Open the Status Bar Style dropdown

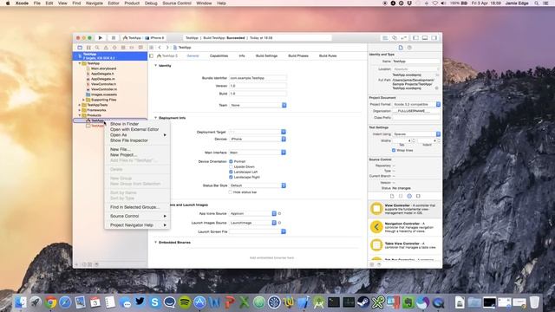[258, 185]
